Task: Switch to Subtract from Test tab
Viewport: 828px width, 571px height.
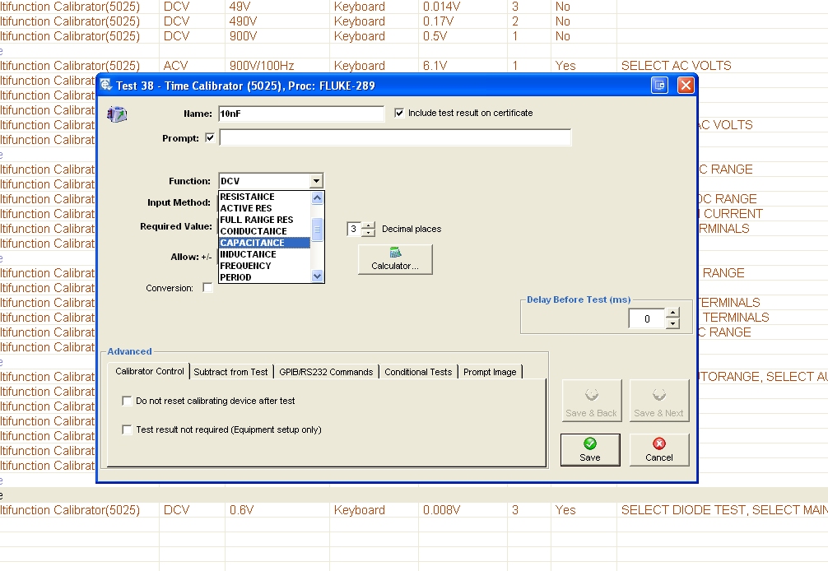Action: (x=230, y=372)
